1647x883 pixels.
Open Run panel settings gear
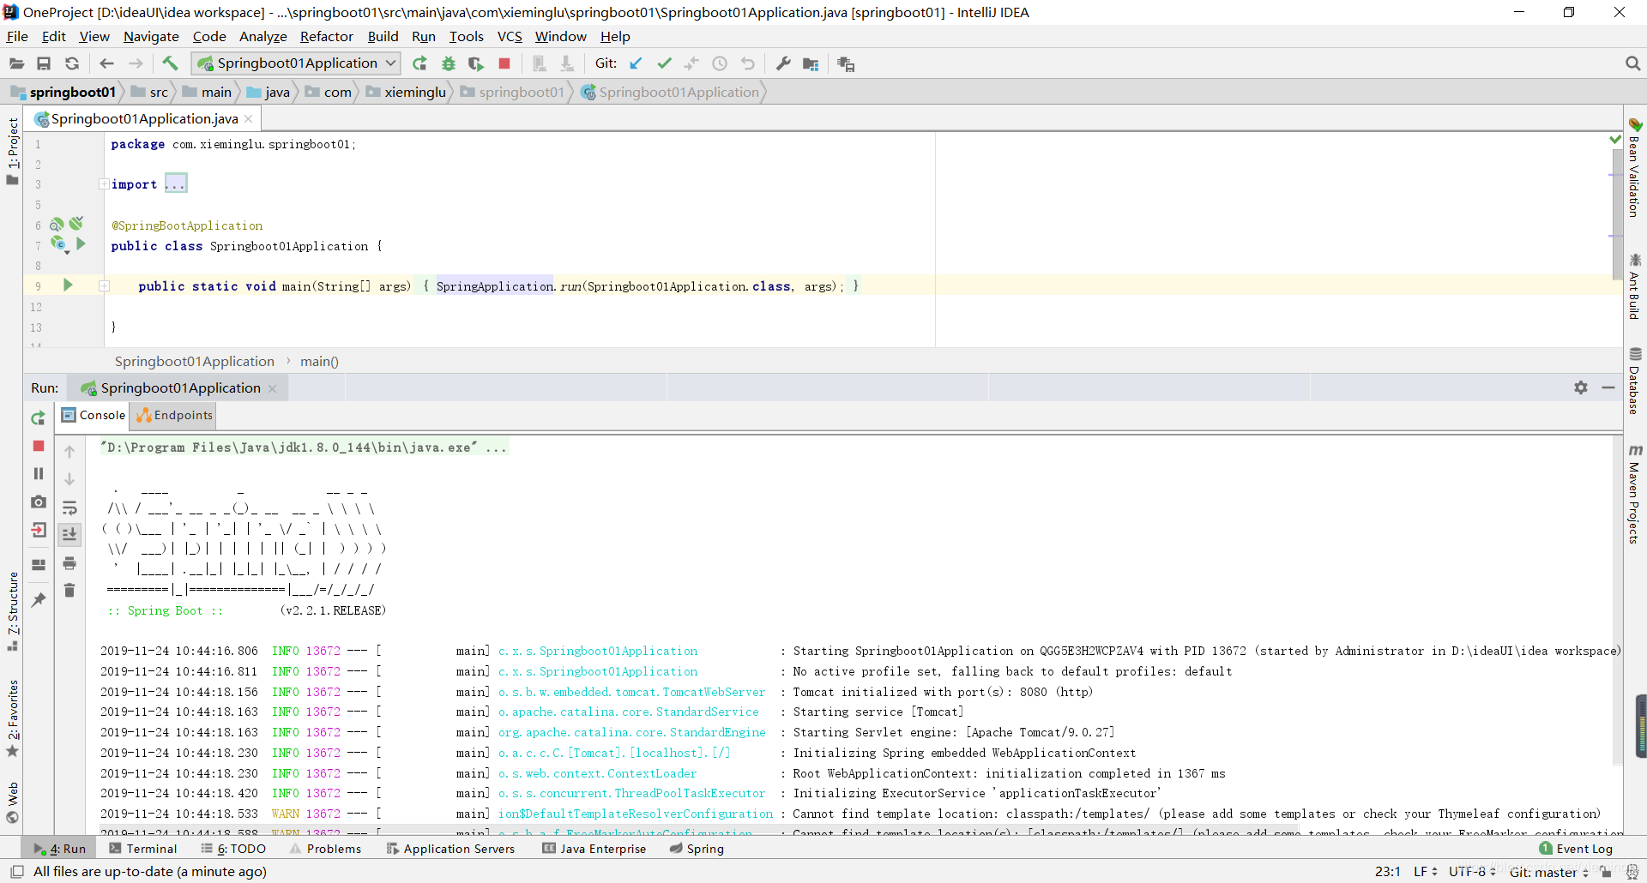click(1581, 387)
